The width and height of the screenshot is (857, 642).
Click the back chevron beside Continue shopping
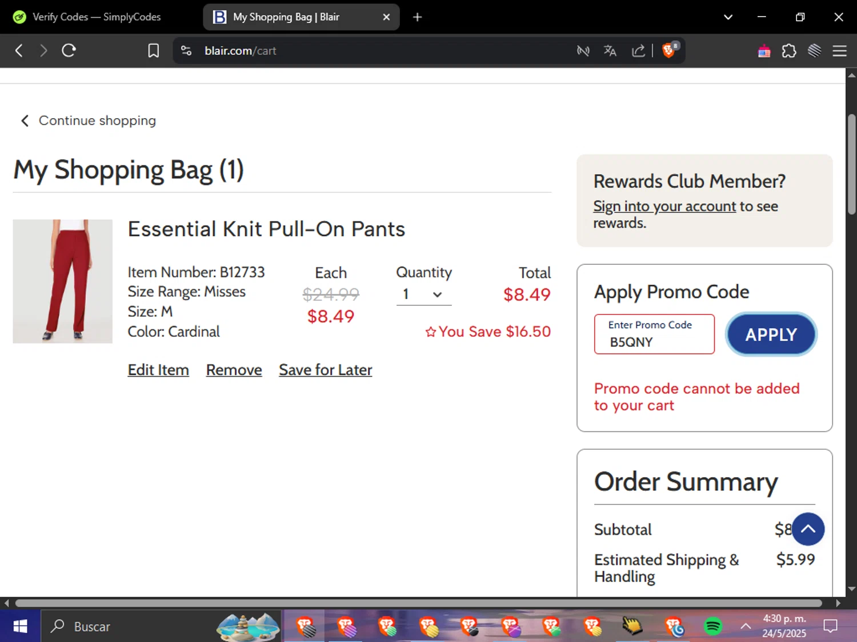click(x=25, y=120)
